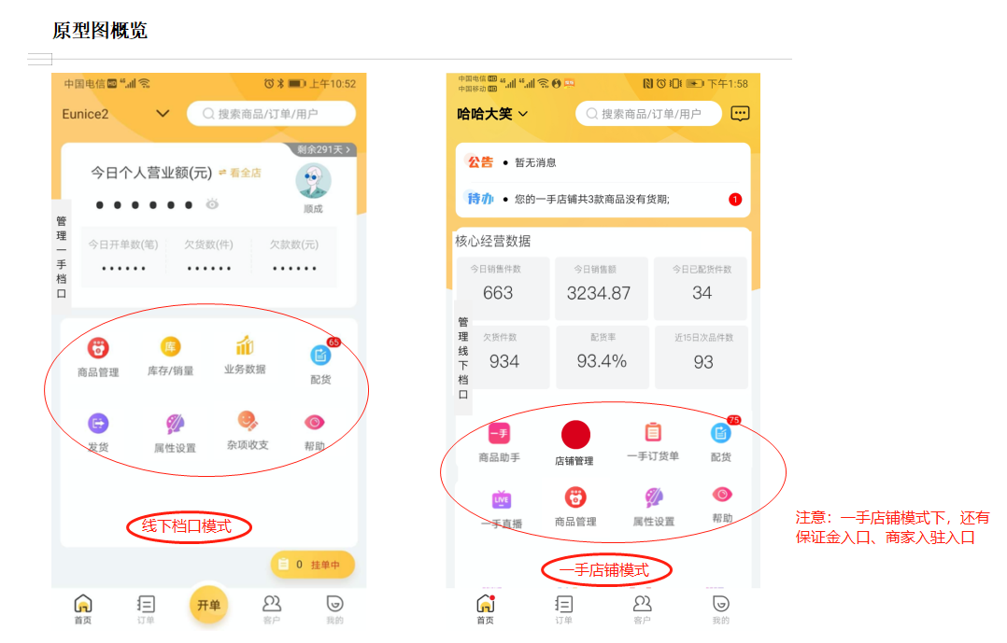1007x643 pixels.
Task: Open 商品助手 icon in right phone
Action: (499, 434)
